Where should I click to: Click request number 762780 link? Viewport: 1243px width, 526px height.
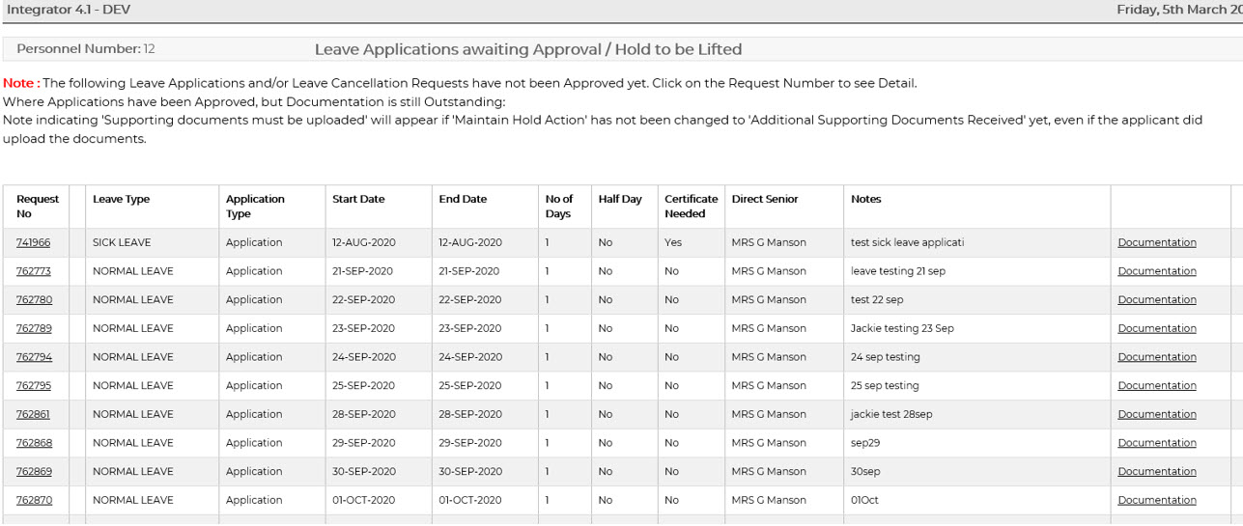tap(34, 300)
